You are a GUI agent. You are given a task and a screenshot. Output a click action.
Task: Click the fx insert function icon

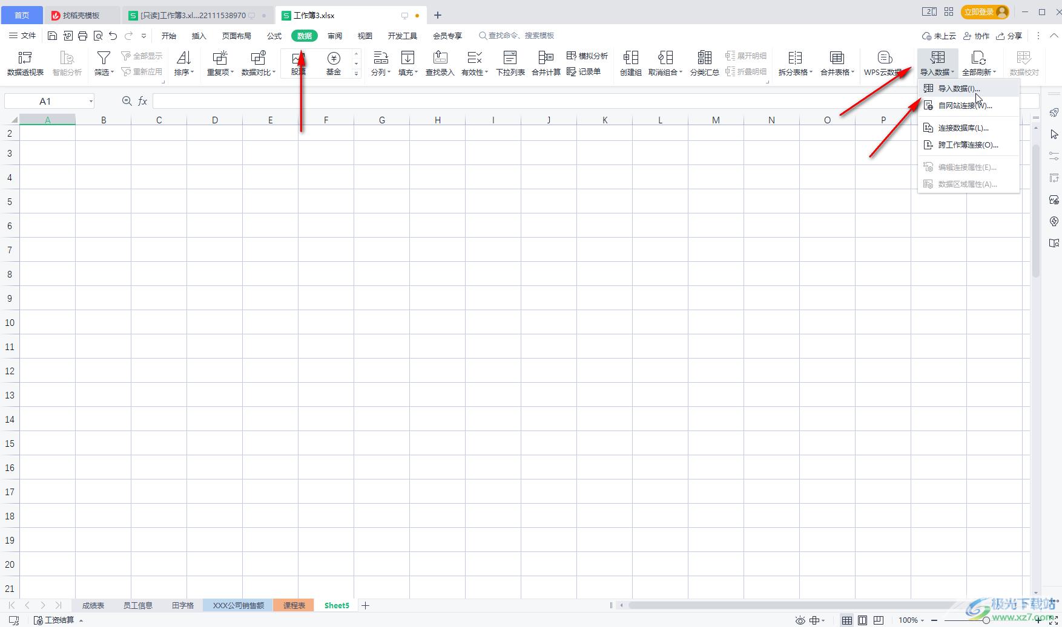pyautogui.click(x=143, y=101)
